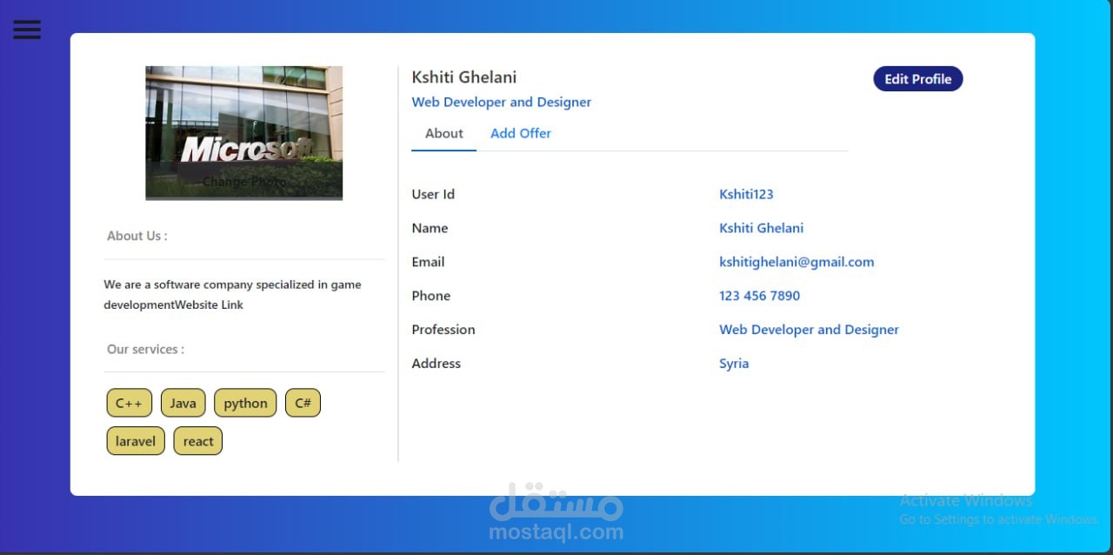The width and height of the screenshot is (1113, 555).
Task: Open the Add Offer tab
Action: click(521, 133)
